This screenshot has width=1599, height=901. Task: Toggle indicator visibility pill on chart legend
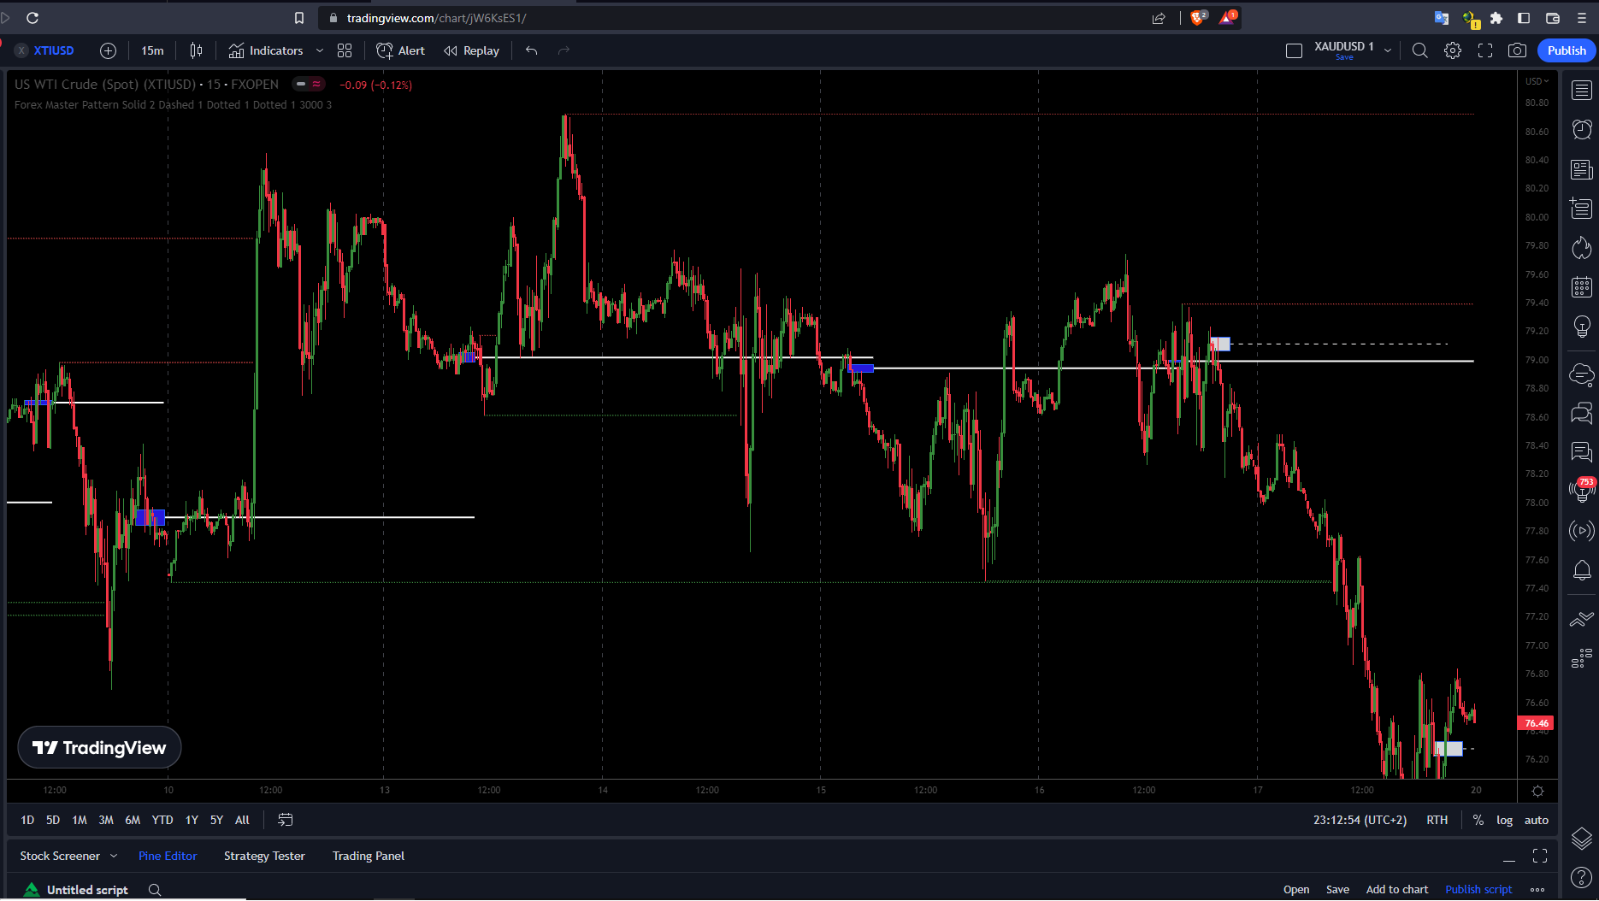pos(309,84)
